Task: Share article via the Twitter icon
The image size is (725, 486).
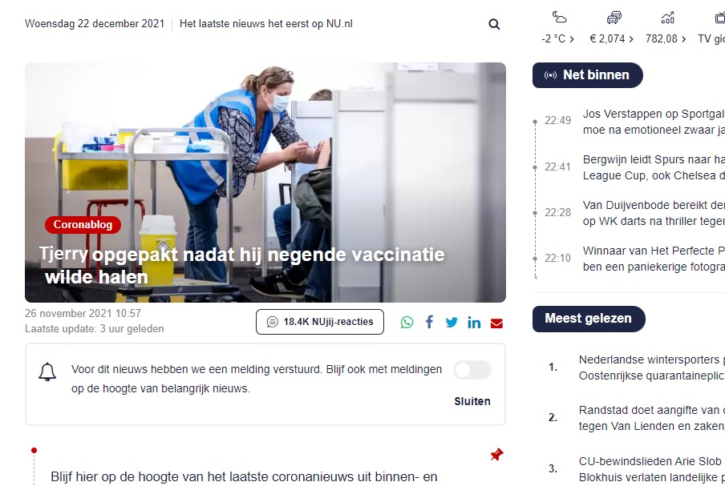Action: pyautogui.click(x=452, y=322)
